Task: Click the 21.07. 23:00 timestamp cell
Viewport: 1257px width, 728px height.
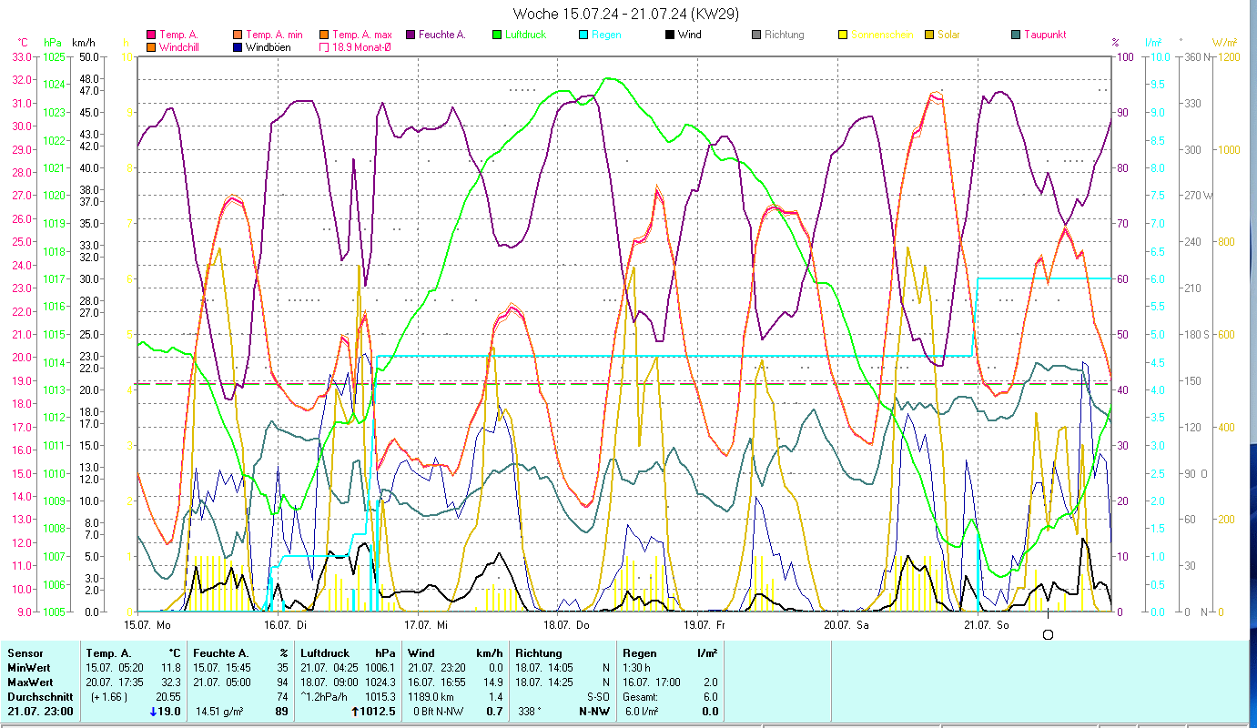Action: point(40,712)
